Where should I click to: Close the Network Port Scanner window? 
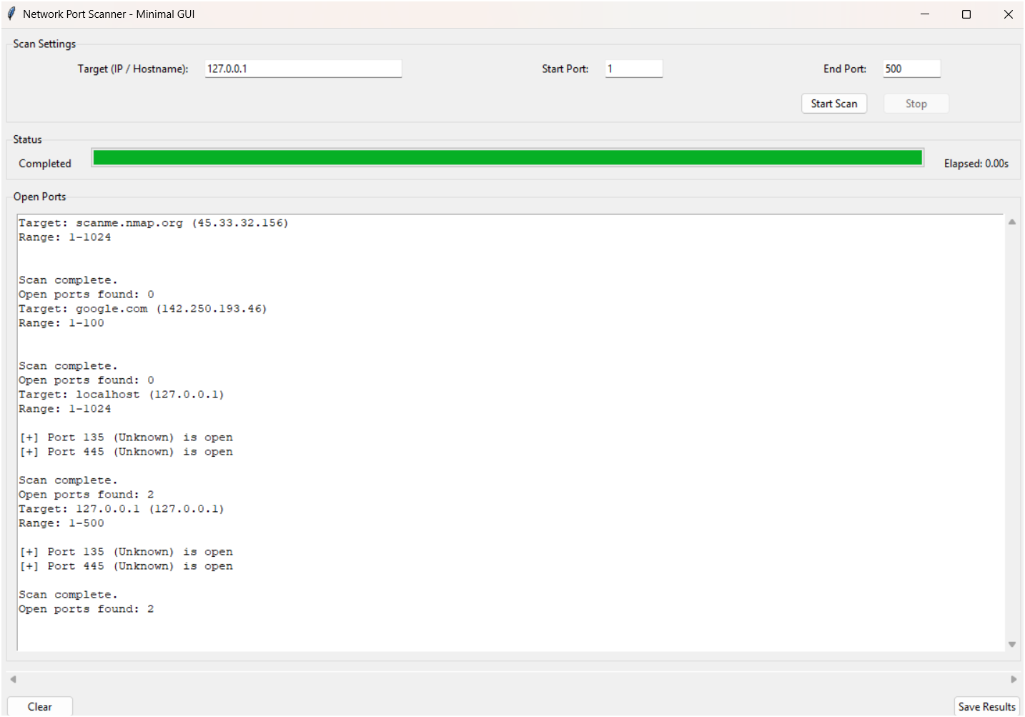coord(1008,14)
